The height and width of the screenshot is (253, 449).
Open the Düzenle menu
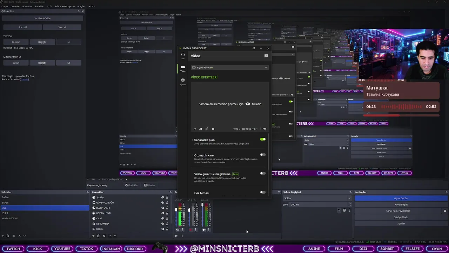(15, 6)
